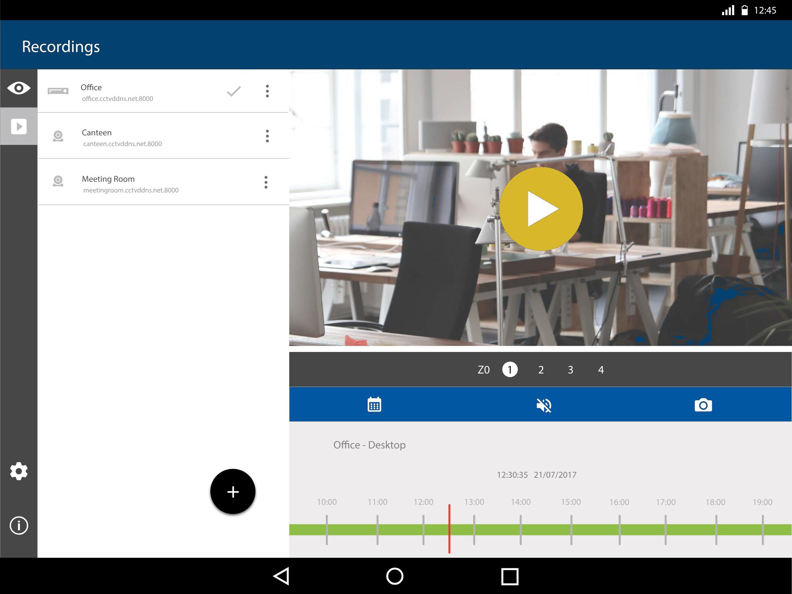Open the Meeting Room row three-dot menu
This screenshot has width=792, height=594.
266,182
